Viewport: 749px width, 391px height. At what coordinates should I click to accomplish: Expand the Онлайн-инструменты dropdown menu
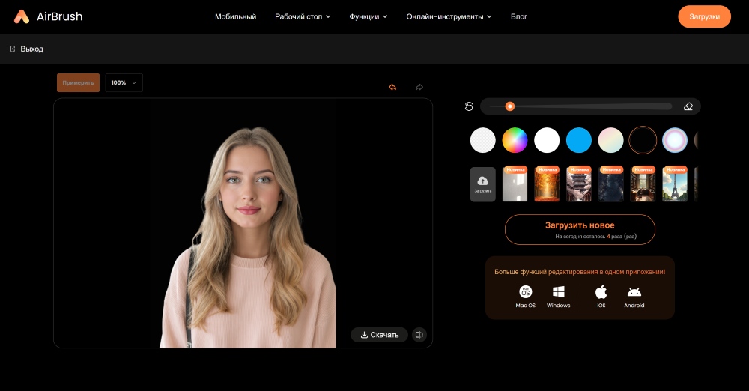(x=449, y=16)
